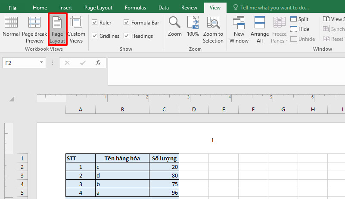The width and height of the screenshot is (345, 199).
Task: Open the Zoom dialog magnifier
Action: click(175, 27)
